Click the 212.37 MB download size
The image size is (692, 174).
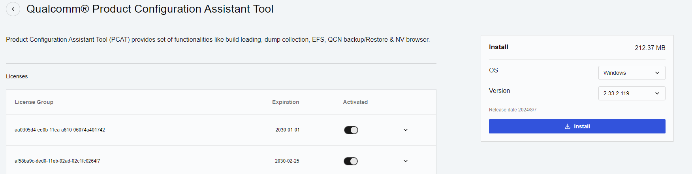pyautogui.click(x=650, y=48)
